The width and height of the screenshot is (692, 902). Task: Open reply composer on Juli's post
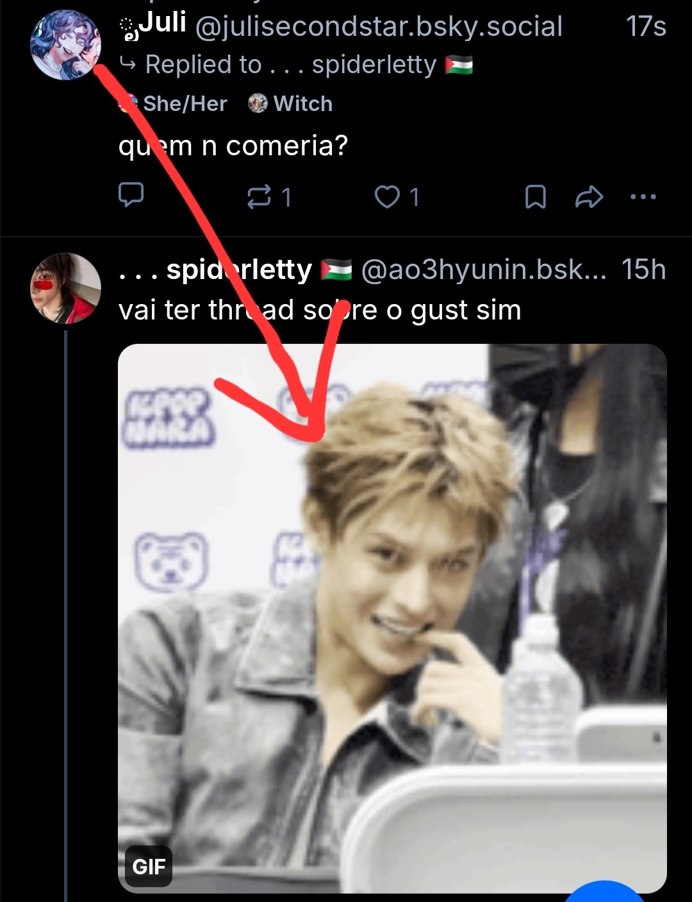click(x=131, y=196)
